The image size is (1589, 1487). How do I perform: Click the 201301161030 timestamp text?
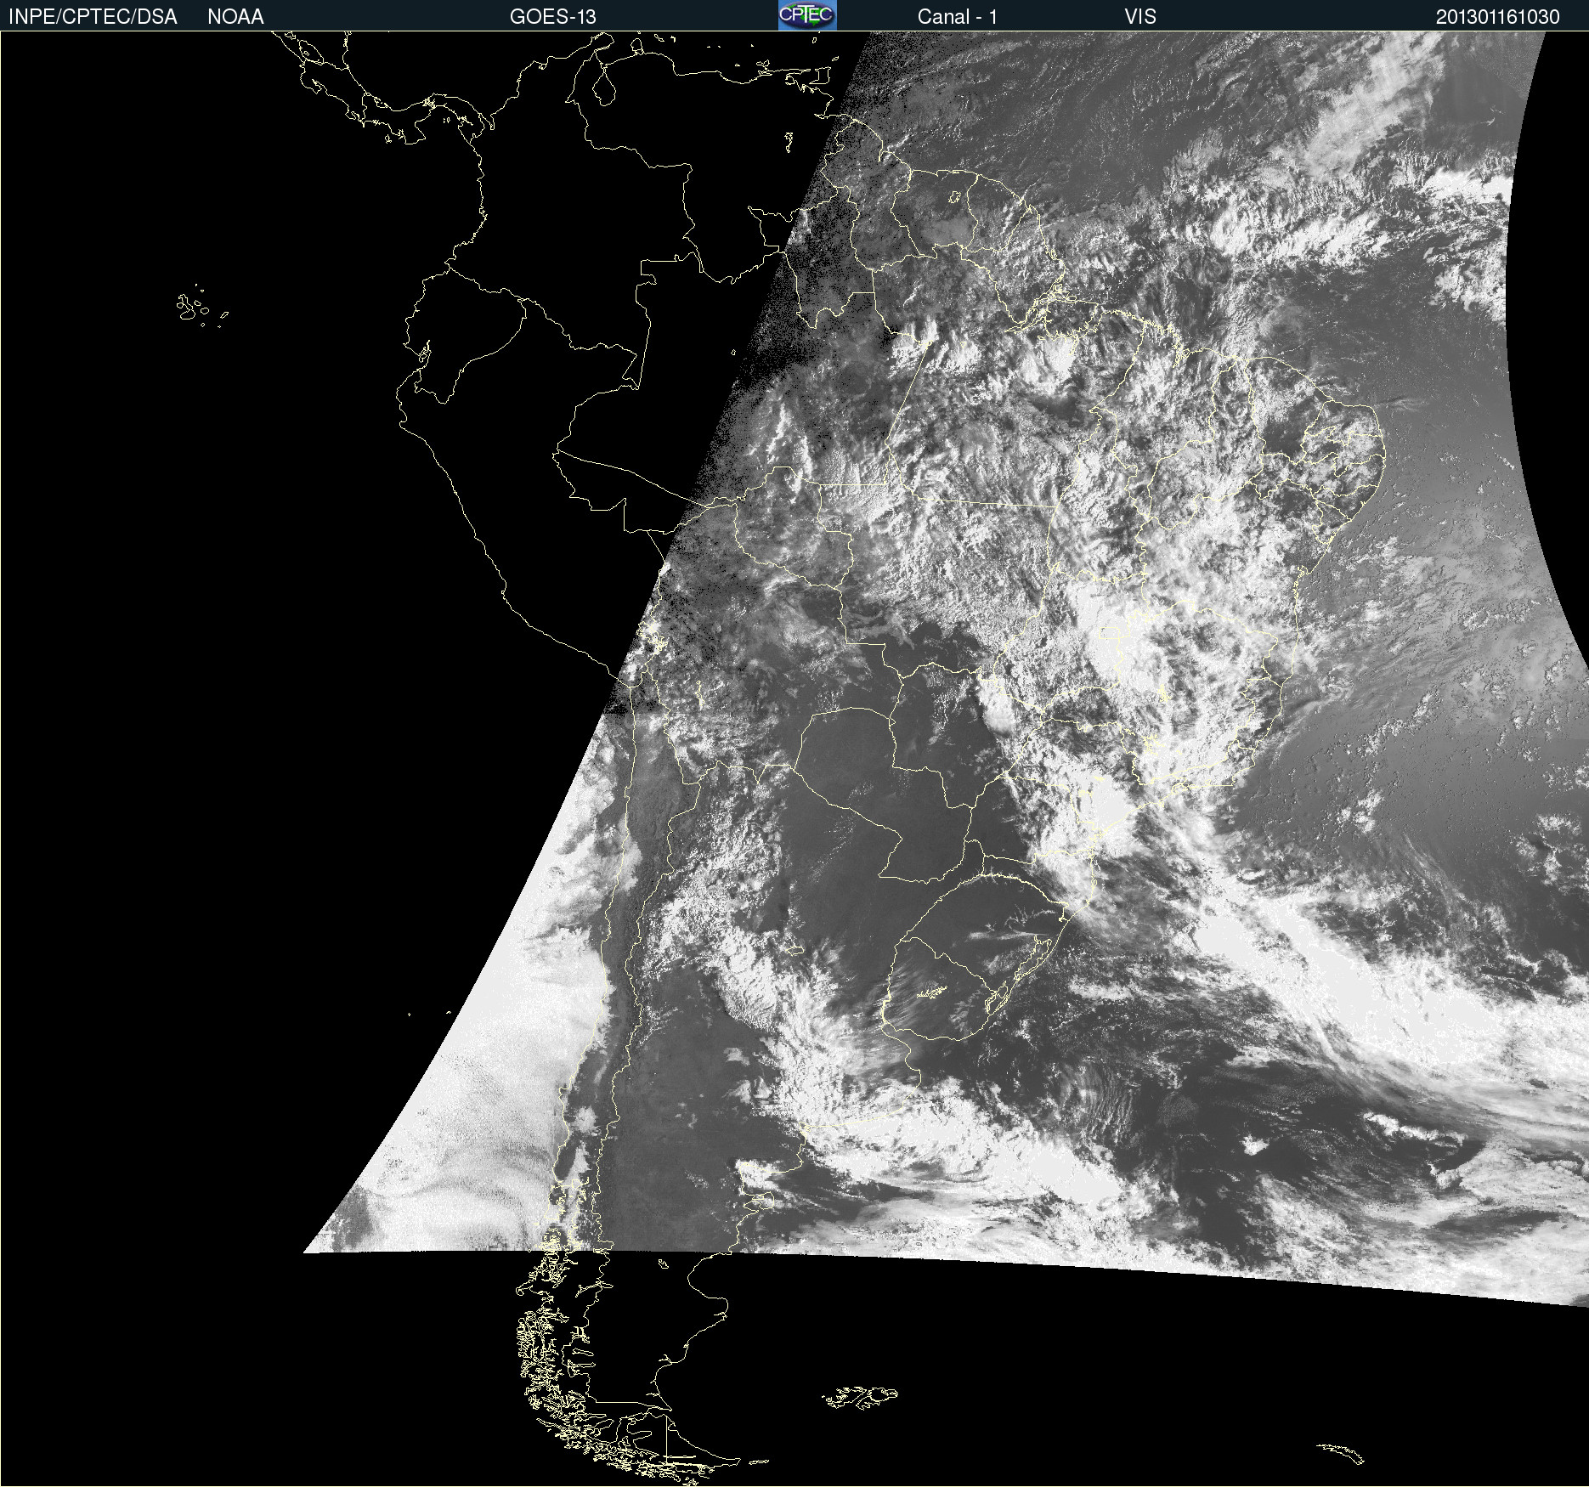point(1498,17)
